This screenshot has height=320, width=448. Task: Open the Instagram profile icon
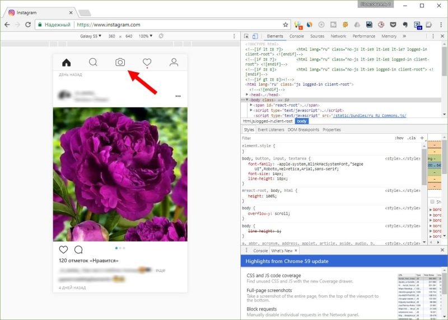[174, 62]
